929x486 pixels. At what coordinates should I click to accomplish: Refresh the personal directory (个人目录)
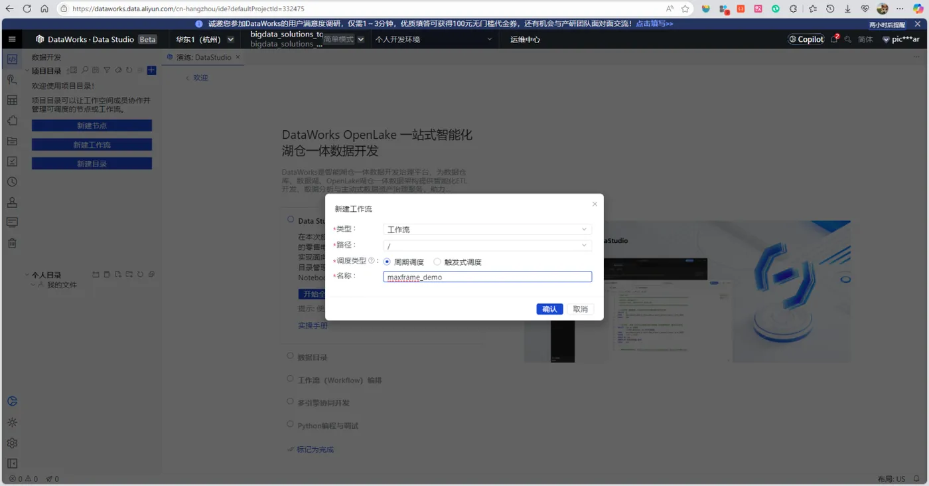(140, 274)
